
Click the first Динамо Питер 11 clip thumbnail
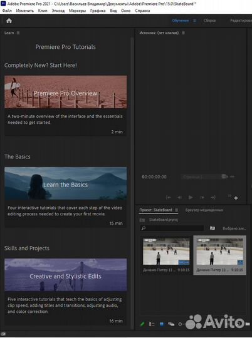tap(166, 252)
